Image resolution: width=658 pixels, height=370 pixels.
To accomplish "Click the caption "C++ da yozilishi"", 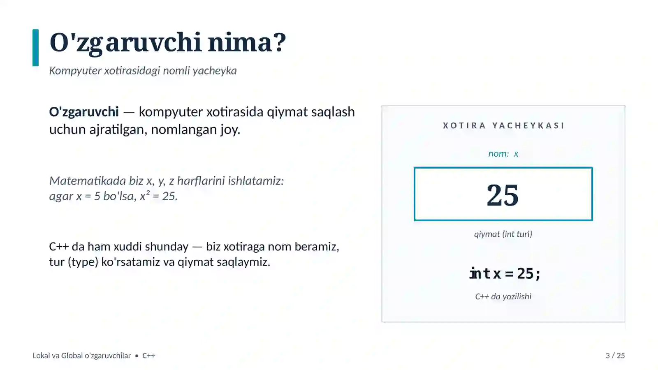I will pos(503,296).
